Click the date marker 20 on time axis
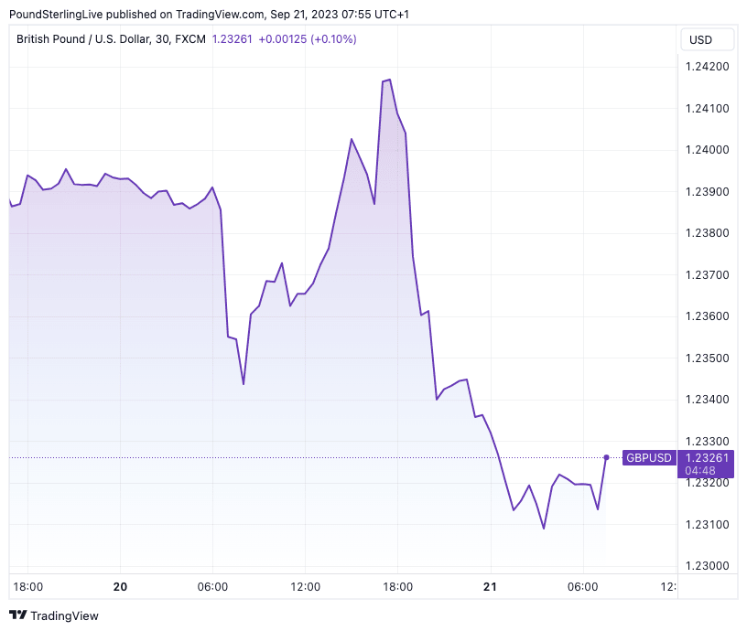The height and width of the screenshot is (631, 747). coord(120,586)
